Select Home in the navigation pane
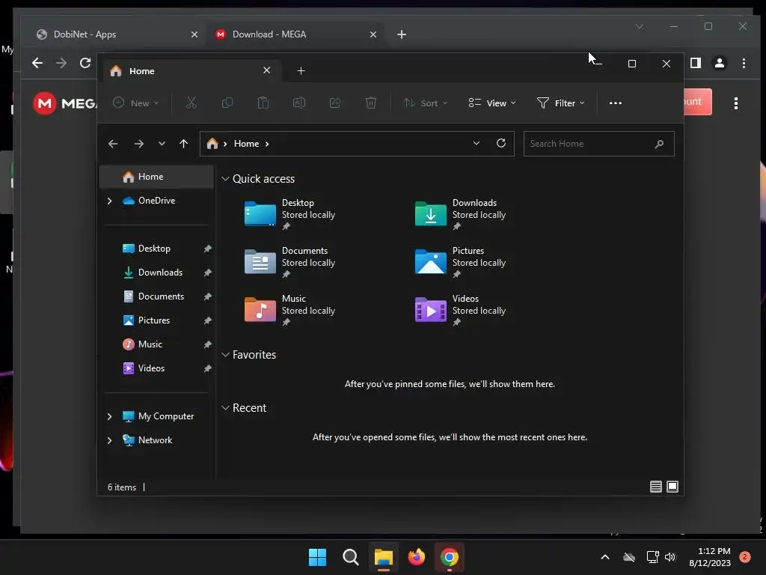This screenshot has height=575, width=766. tap(156, 177)
